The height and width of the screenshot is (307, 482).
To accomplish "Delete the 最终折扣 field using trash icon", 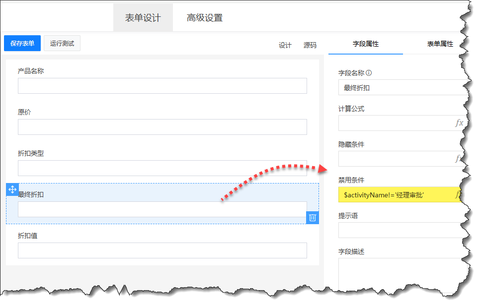I will tap(313, 217).
